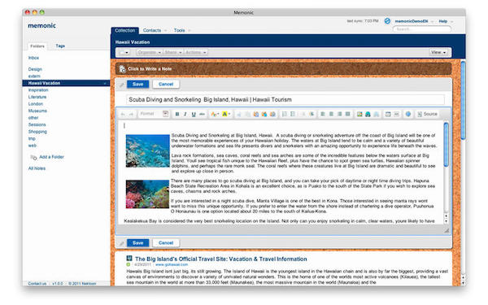Switch to Source view

(x=428, y=114)
